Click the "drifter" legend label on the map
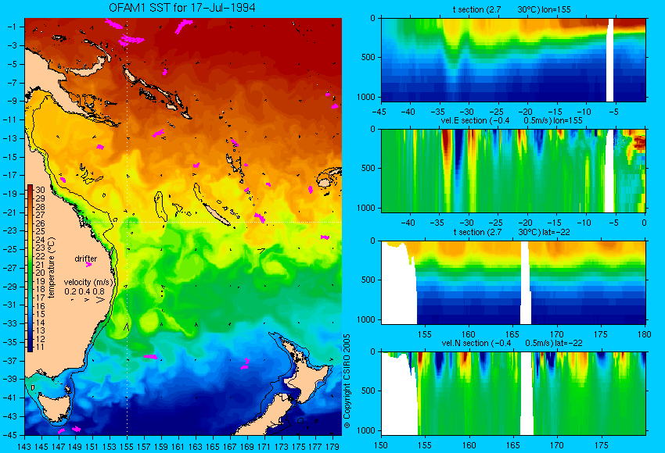This screenshot has height=453, width=665. pyautogui.click(x=86, y=259)
